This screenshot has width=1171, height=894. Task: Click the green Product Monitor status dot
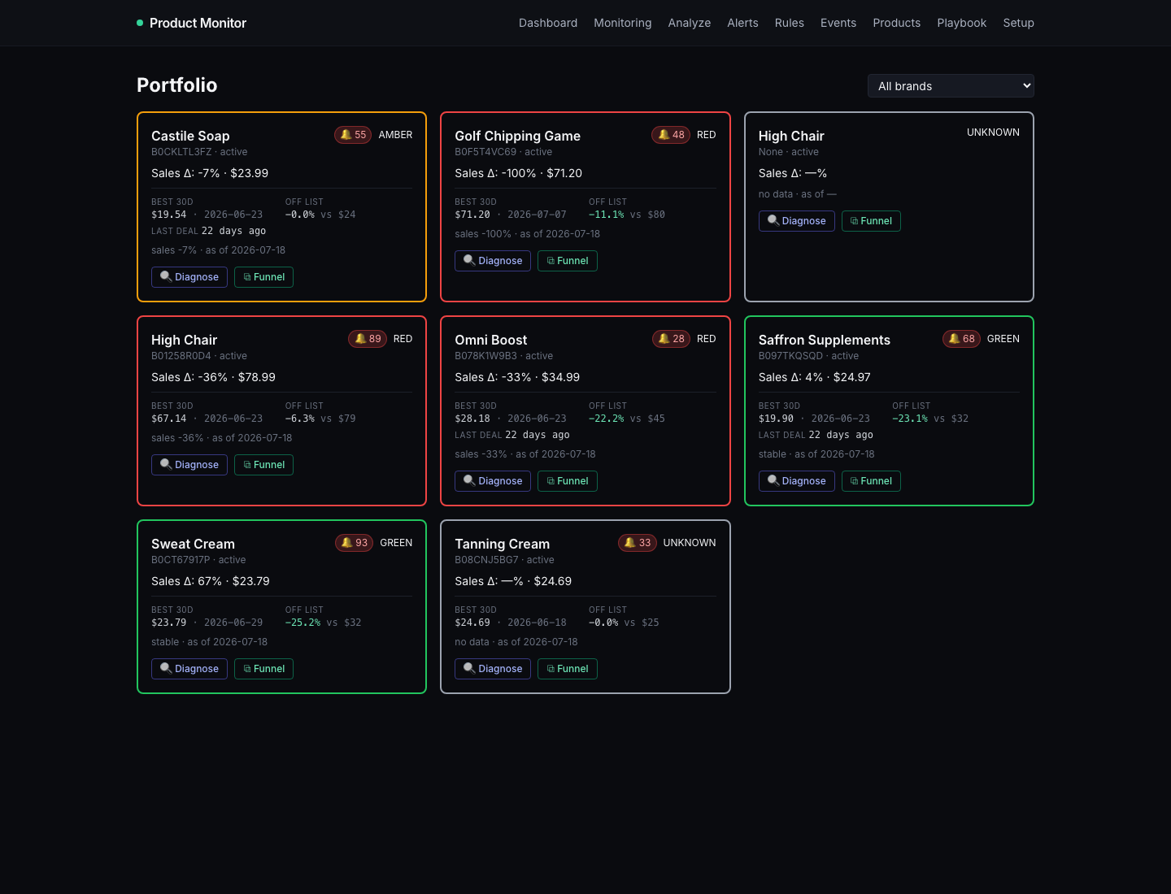coord(140,23)
